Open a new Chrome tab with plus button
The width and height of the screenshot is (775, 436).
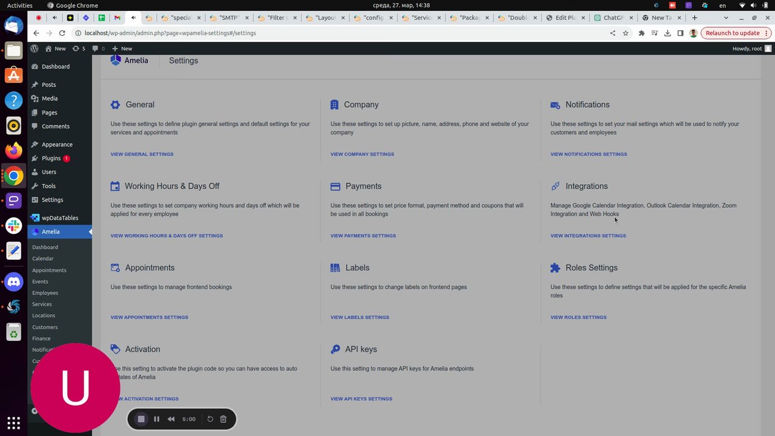pyautogui.click(x=694, y=18)
